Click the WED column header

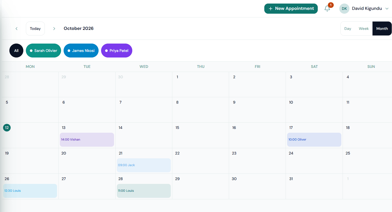[144, 67]
